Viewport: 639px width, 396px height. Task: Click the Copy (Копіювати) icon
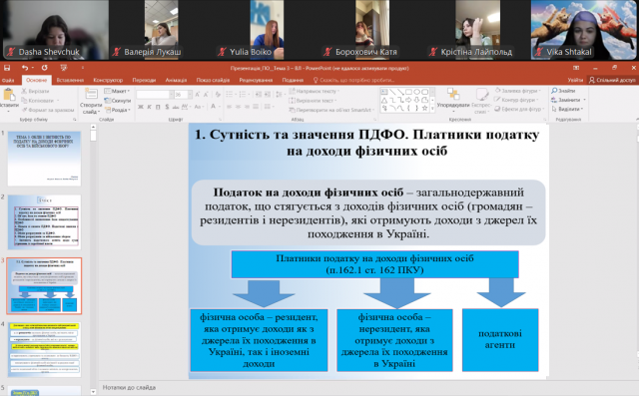click(x=24, y=100)
